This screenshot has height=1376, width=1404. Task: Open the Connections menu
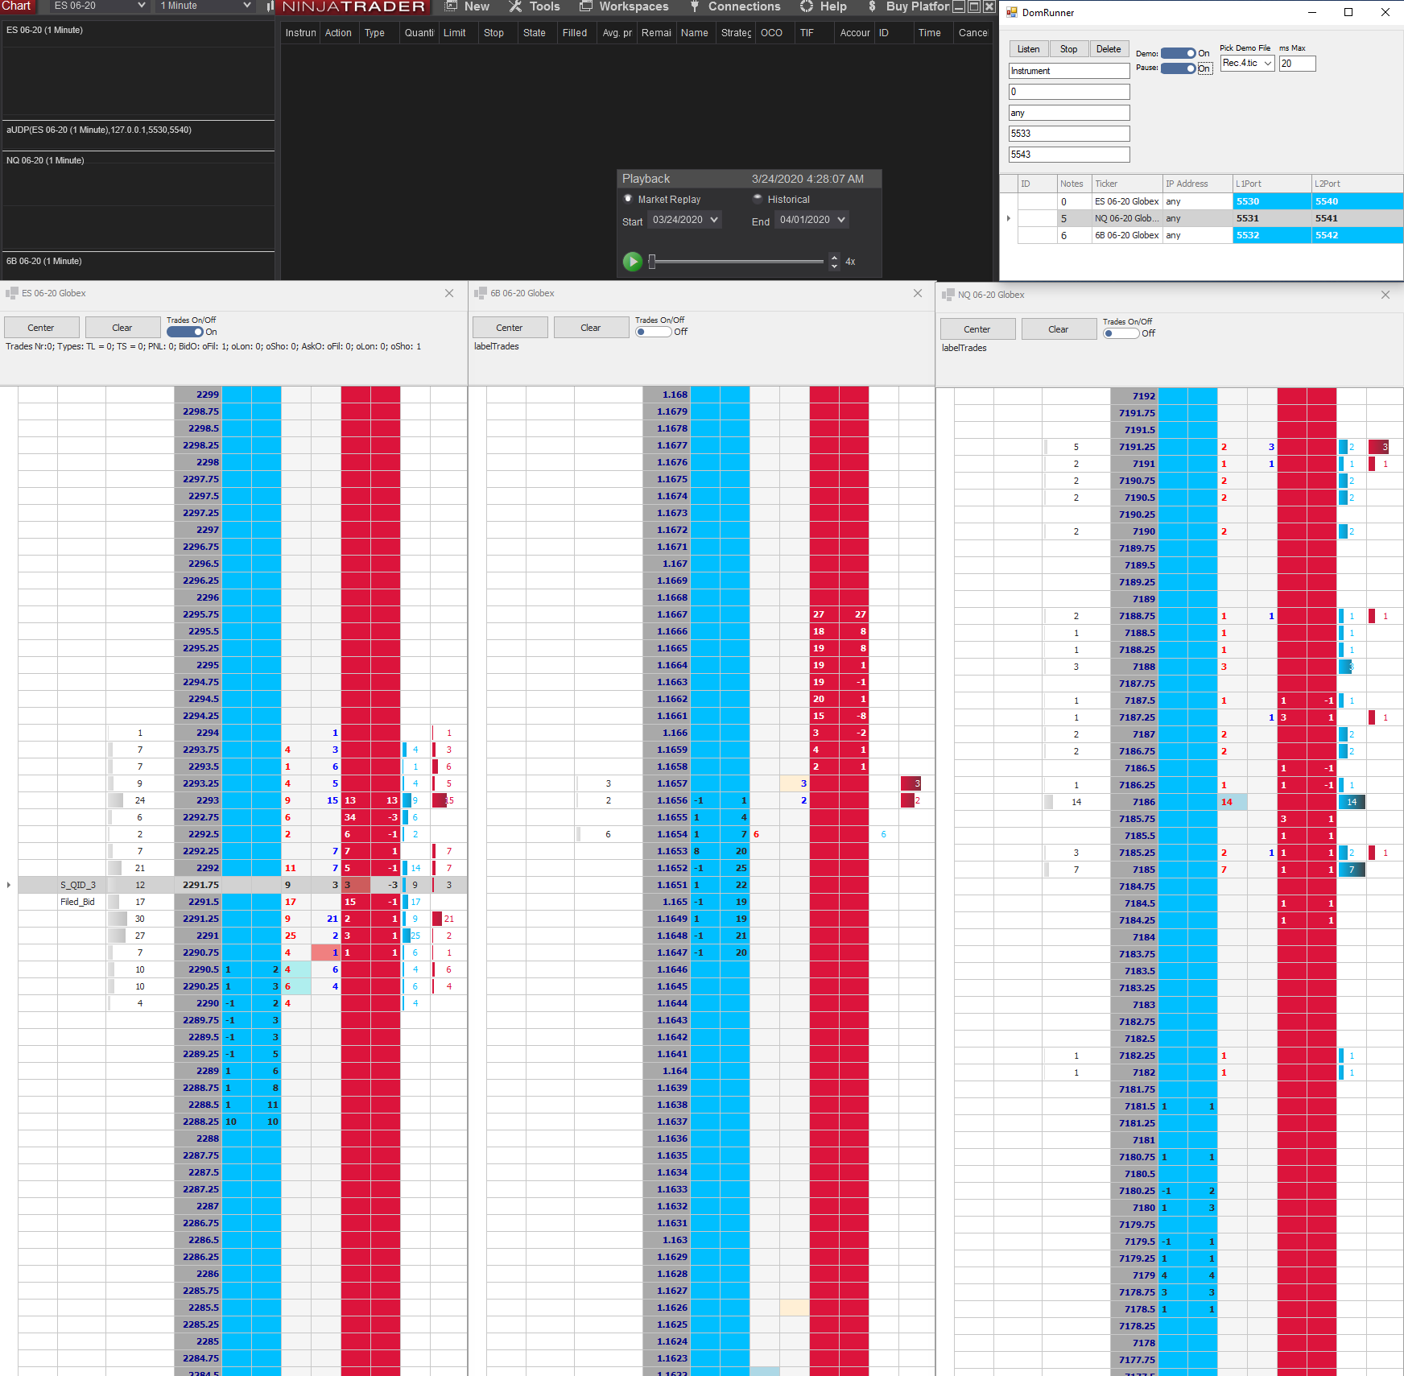(744, 6)
